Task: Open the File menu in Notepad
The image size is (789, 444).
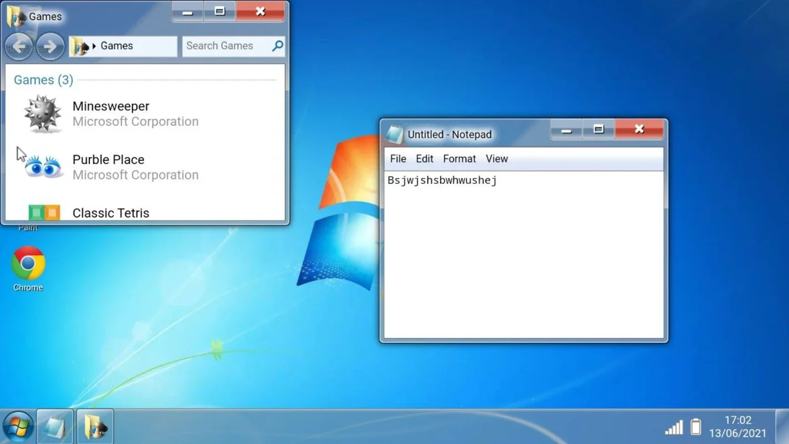Action: [398, 159]
